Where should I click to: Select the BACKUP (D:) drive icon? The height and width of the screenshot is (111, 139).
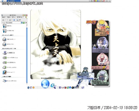[x=4, y=44]
